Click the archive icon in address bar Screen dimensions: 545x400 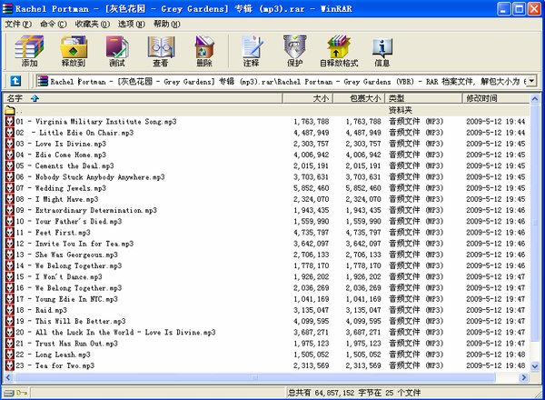coord(43,82)
